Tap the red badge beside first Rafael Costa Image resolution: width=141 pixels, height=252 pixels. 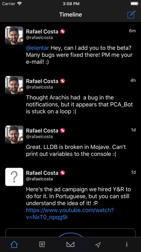(62, 32)
